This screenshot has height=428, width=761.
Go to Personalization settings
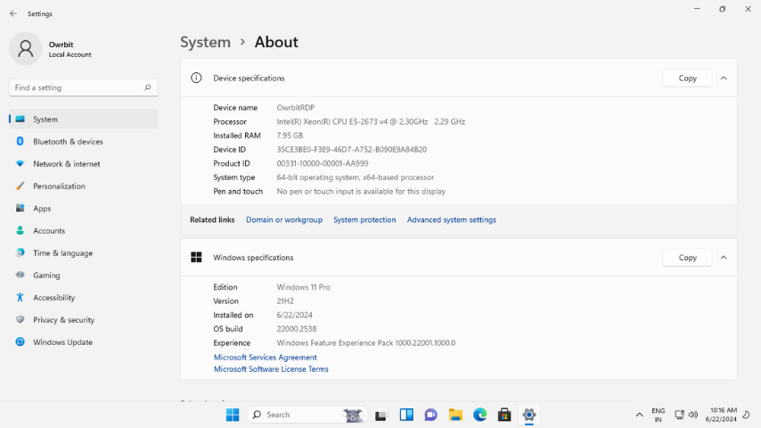pos(59,186)
